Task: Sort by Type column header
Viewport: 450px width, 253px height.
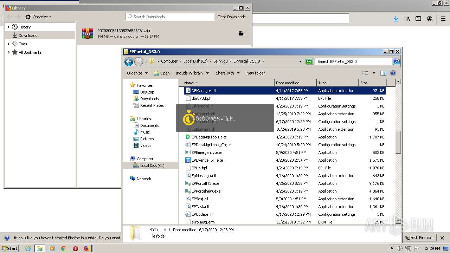Action: pyautogui.click(x=337, y=83)
